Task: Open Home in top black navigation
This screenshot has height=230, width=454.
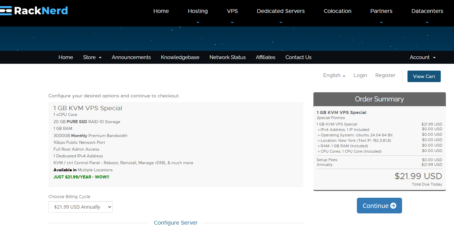Action: click(x=161, y=11)
